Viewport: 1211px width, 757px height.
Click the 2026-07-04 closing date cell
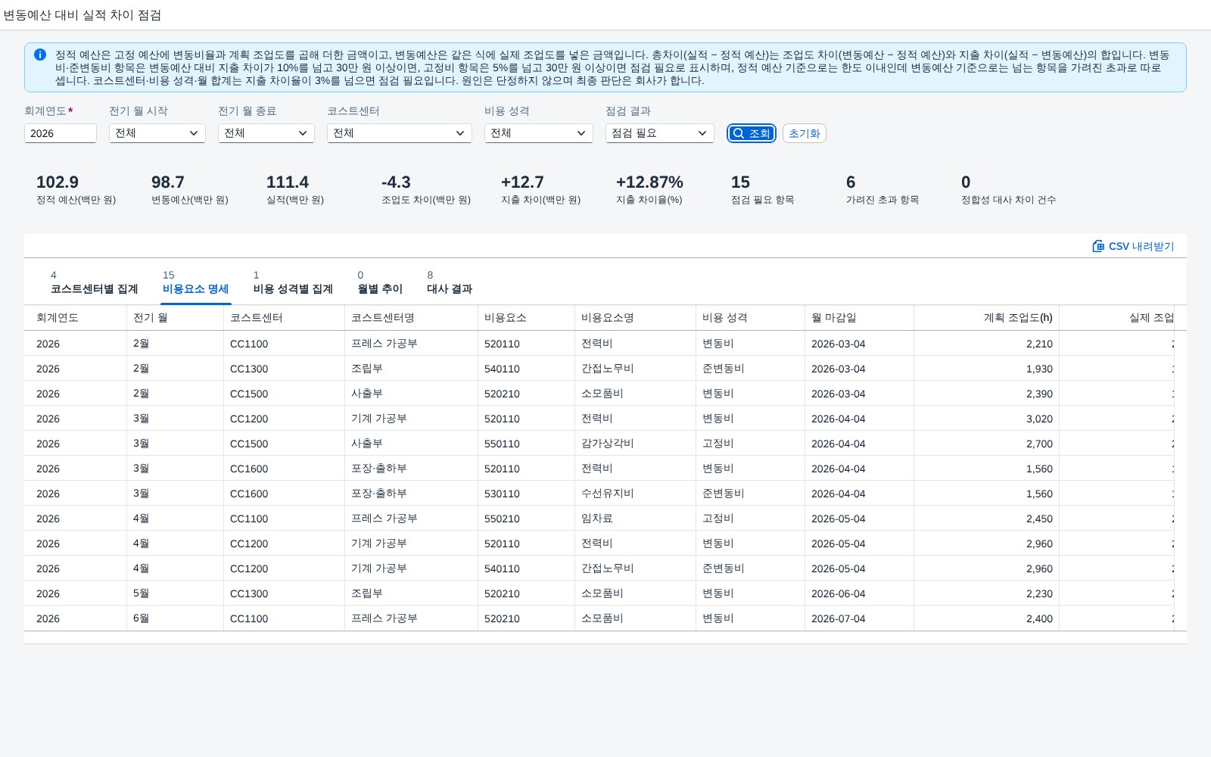(860, 618)
